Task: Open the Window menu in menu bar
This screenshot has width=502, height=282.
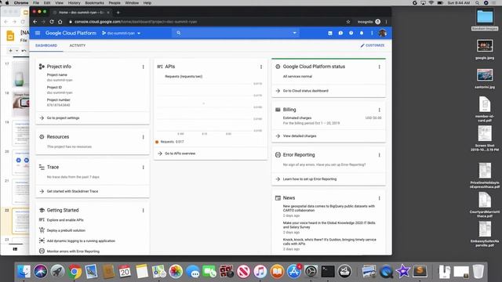Action: [132, 3]
